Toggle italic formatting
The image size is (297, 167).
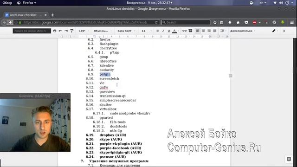[x=163, y=31]
